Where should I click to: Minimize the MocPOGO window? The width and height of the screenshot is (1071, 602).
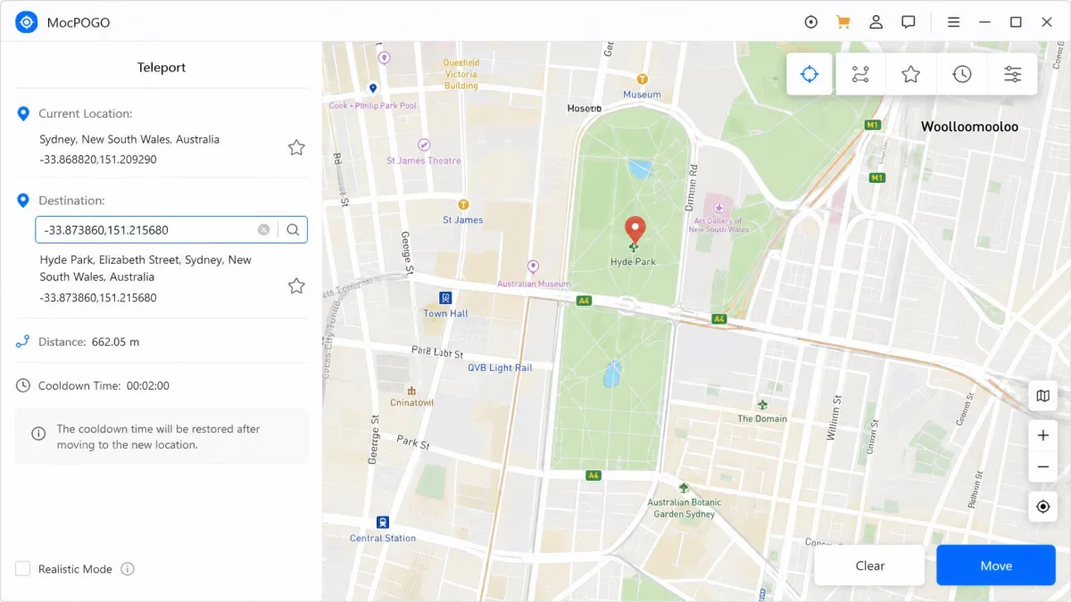pos(984,22)
